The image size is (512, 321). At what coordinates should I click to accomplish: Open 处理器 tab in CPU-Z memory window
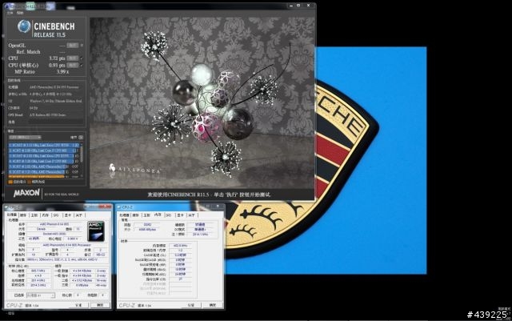coord(125,215)
